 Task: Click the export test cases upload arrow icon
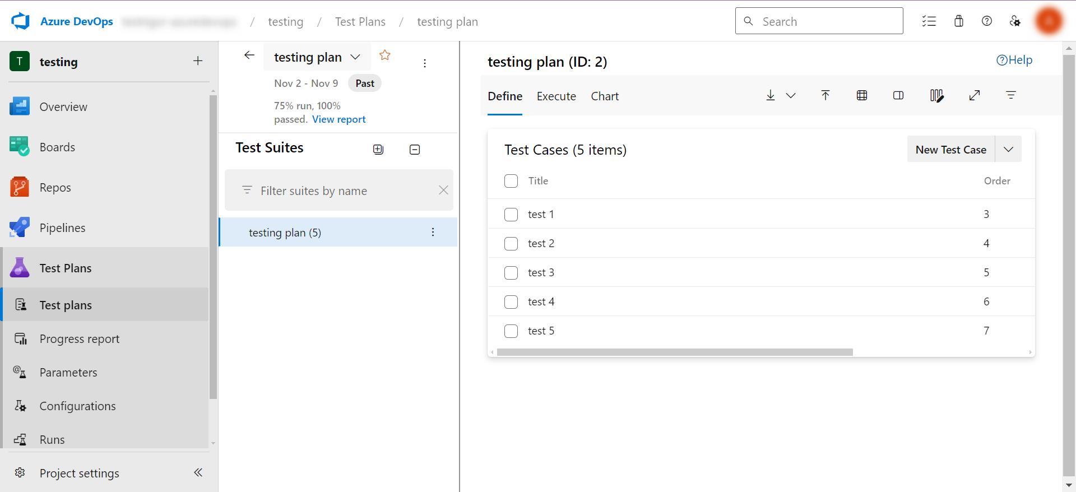[825, 96]
